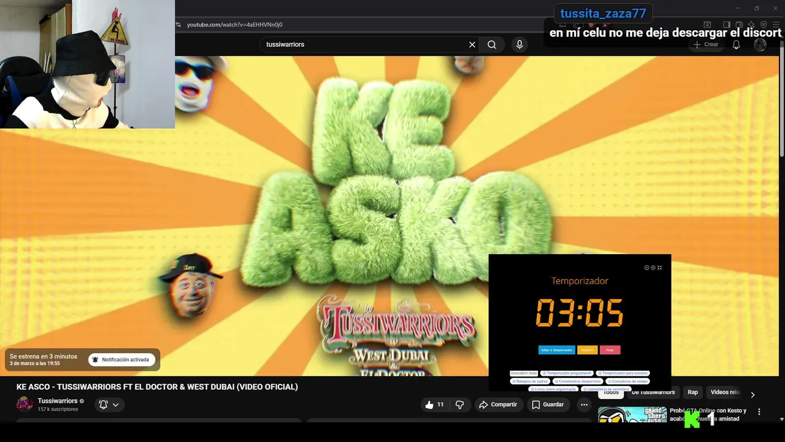Open YouTube notifications bell in header
Viewport: 785px width, 442px height.
click(737, 44)
